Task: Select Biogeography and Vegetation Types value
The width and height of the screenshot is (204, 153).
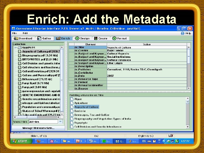Action: [x=103, y=119]
